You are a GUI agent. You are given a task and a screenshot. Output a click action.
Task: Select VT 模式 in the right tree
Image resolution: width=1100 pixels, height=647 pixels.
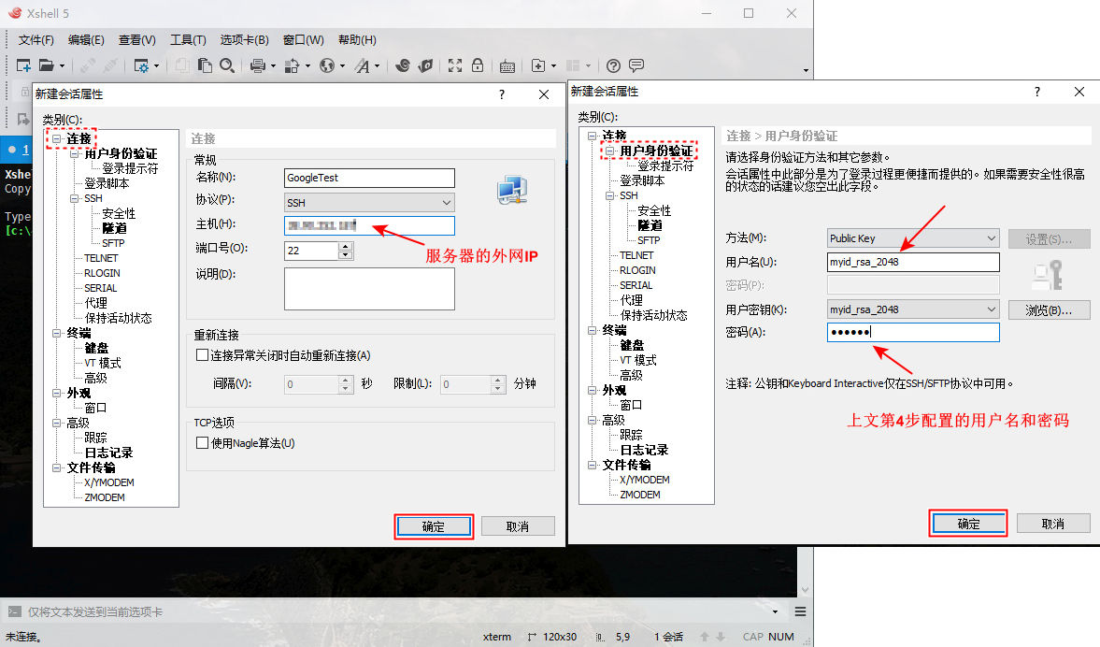637,360
